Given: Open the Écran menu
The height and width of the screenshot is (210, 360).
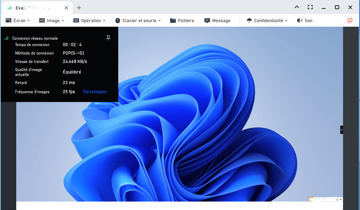Looking at the screenshot, I should pyautogui.click(x=18, y=21).
